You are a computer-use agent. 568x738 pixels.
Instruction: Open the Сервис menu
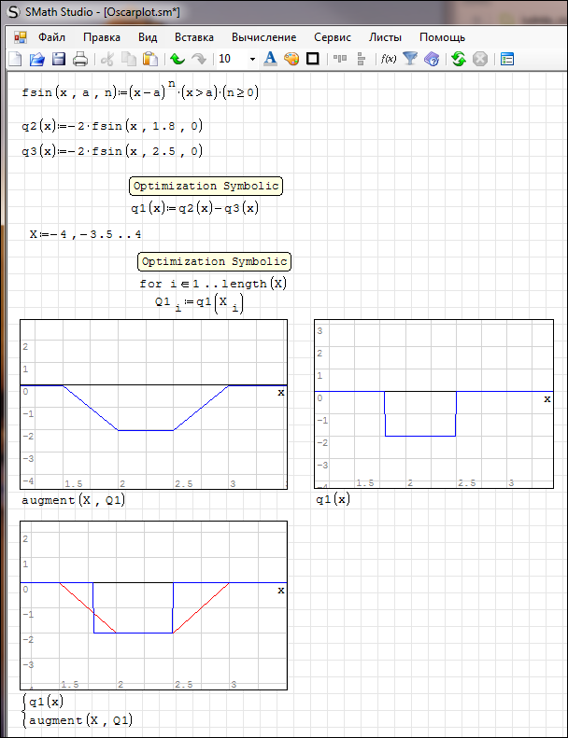click(333, 37)
